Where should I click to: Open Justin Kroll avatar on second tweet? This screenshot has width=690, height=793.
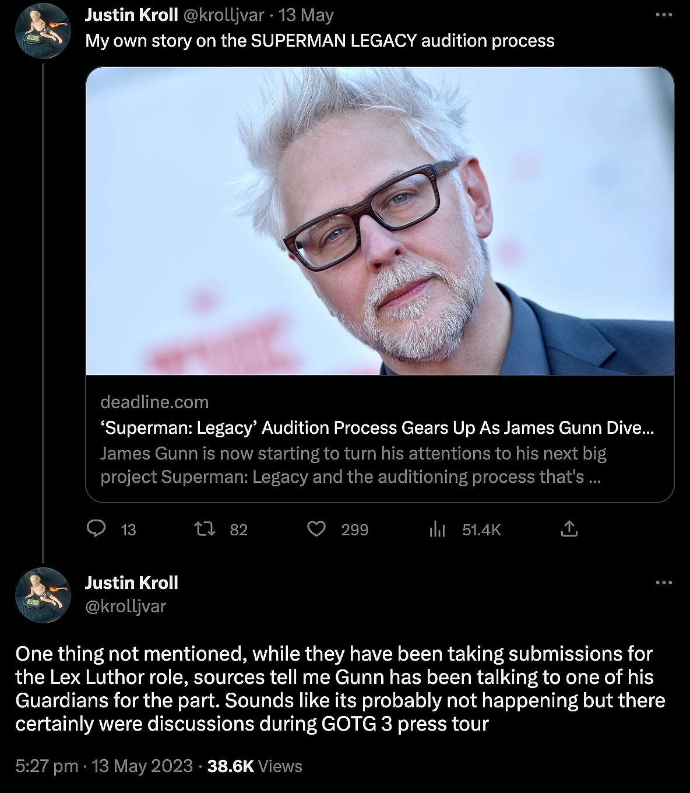(x=43, y=594)
